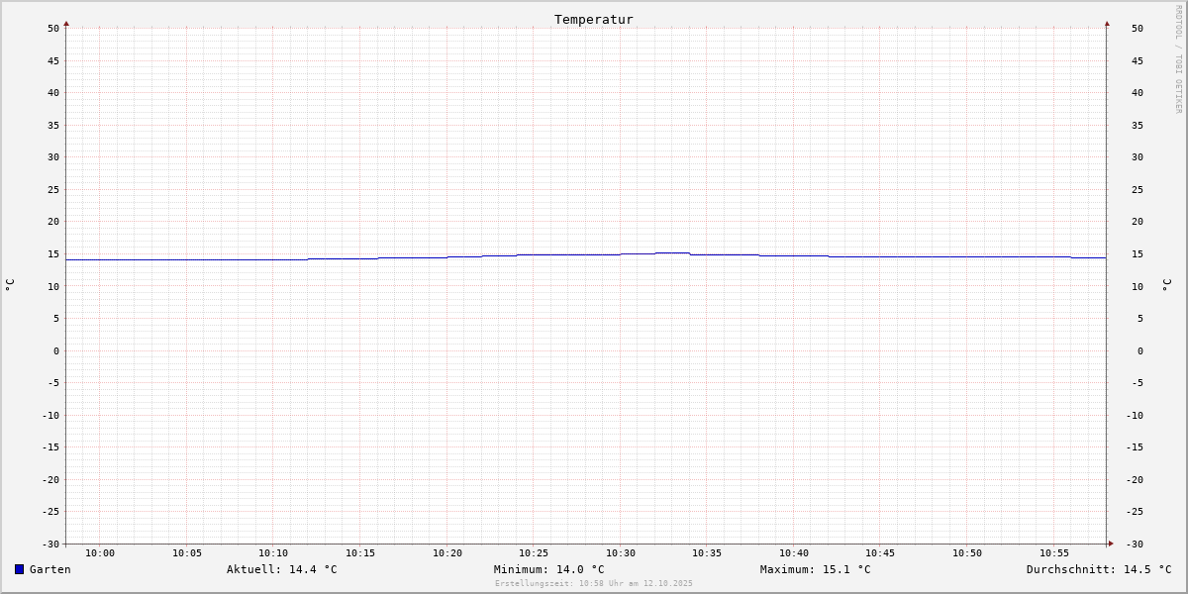Click the 10:35 time axis label

707,553
